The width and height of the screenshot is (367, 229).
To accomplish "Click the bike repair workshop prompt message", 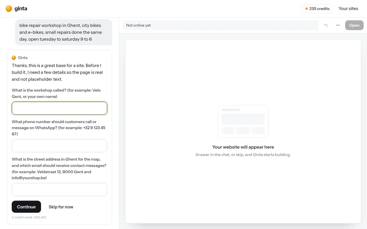I will click(x=64, y=32).
